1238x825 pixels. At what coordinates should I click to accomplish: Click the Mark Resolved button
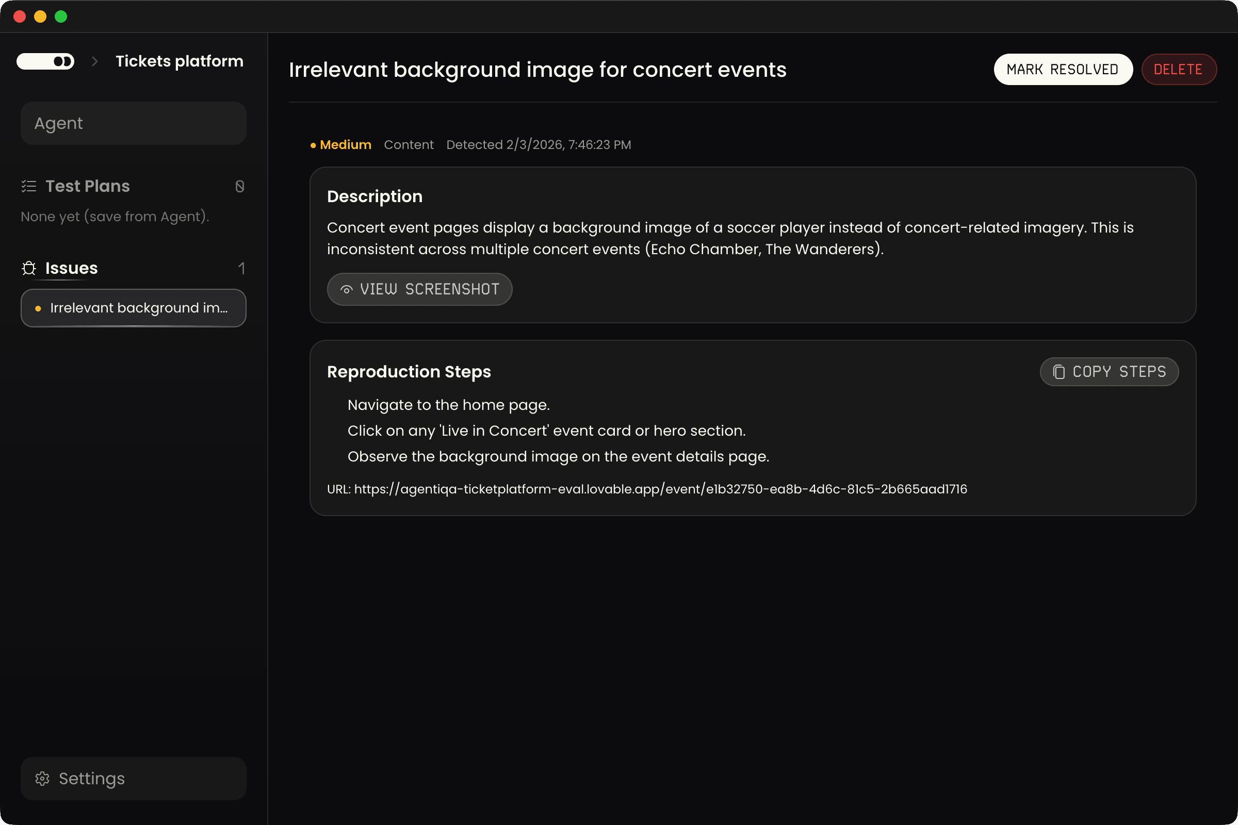pos(1063,69)
